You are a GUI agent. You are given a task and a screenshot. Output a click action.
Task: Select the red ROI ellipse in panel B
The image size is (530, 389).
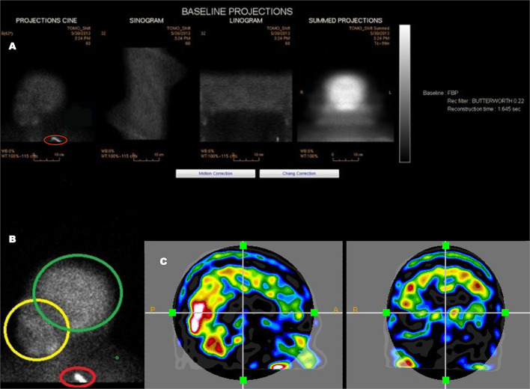point(78,376)
